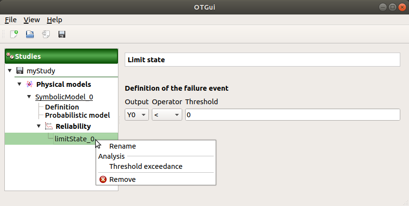Collapse the myStudy tree node
The width and height of the screenshot is (409, 206).
click(10, 71)
